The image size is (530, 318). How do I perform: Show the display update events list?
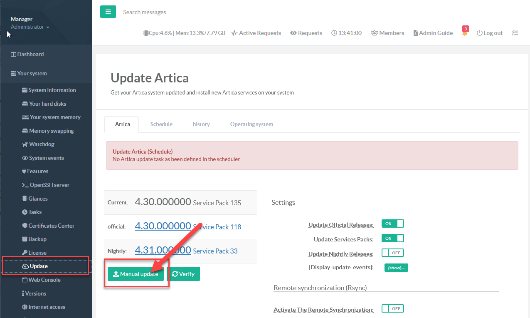[x=396, y=268]
